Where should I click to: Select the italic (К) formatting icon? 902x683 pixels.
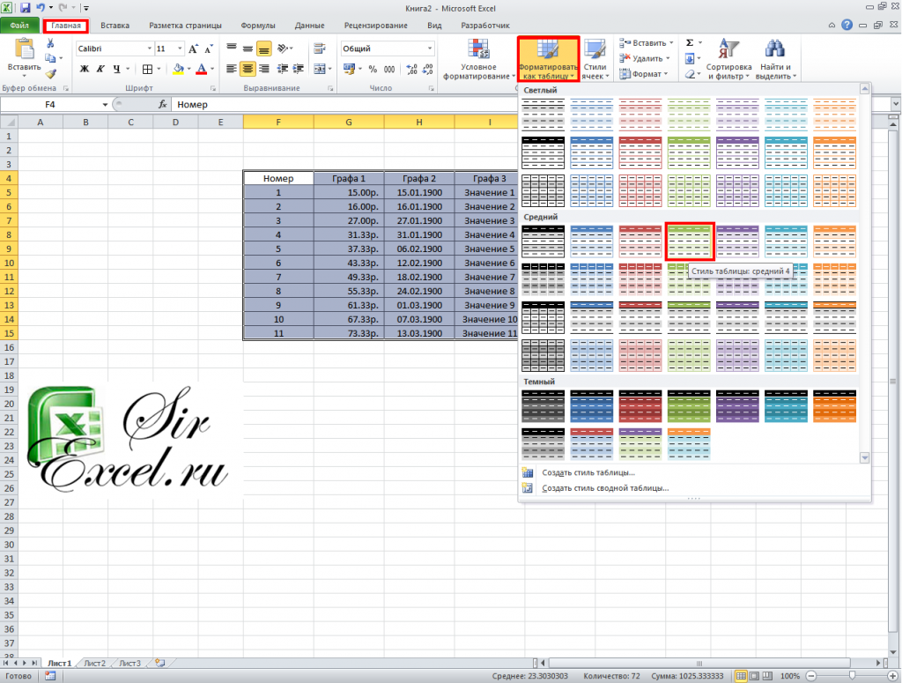pos(102,68)
